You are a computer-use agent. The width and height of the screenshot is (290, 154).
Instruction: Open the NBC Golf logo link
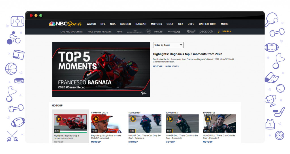[x=158, y=32]
